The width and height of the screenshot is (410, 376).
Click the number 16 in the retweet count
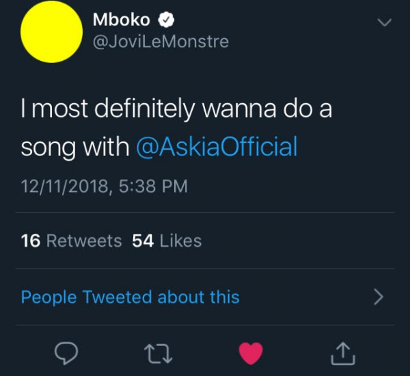[31, 241]
